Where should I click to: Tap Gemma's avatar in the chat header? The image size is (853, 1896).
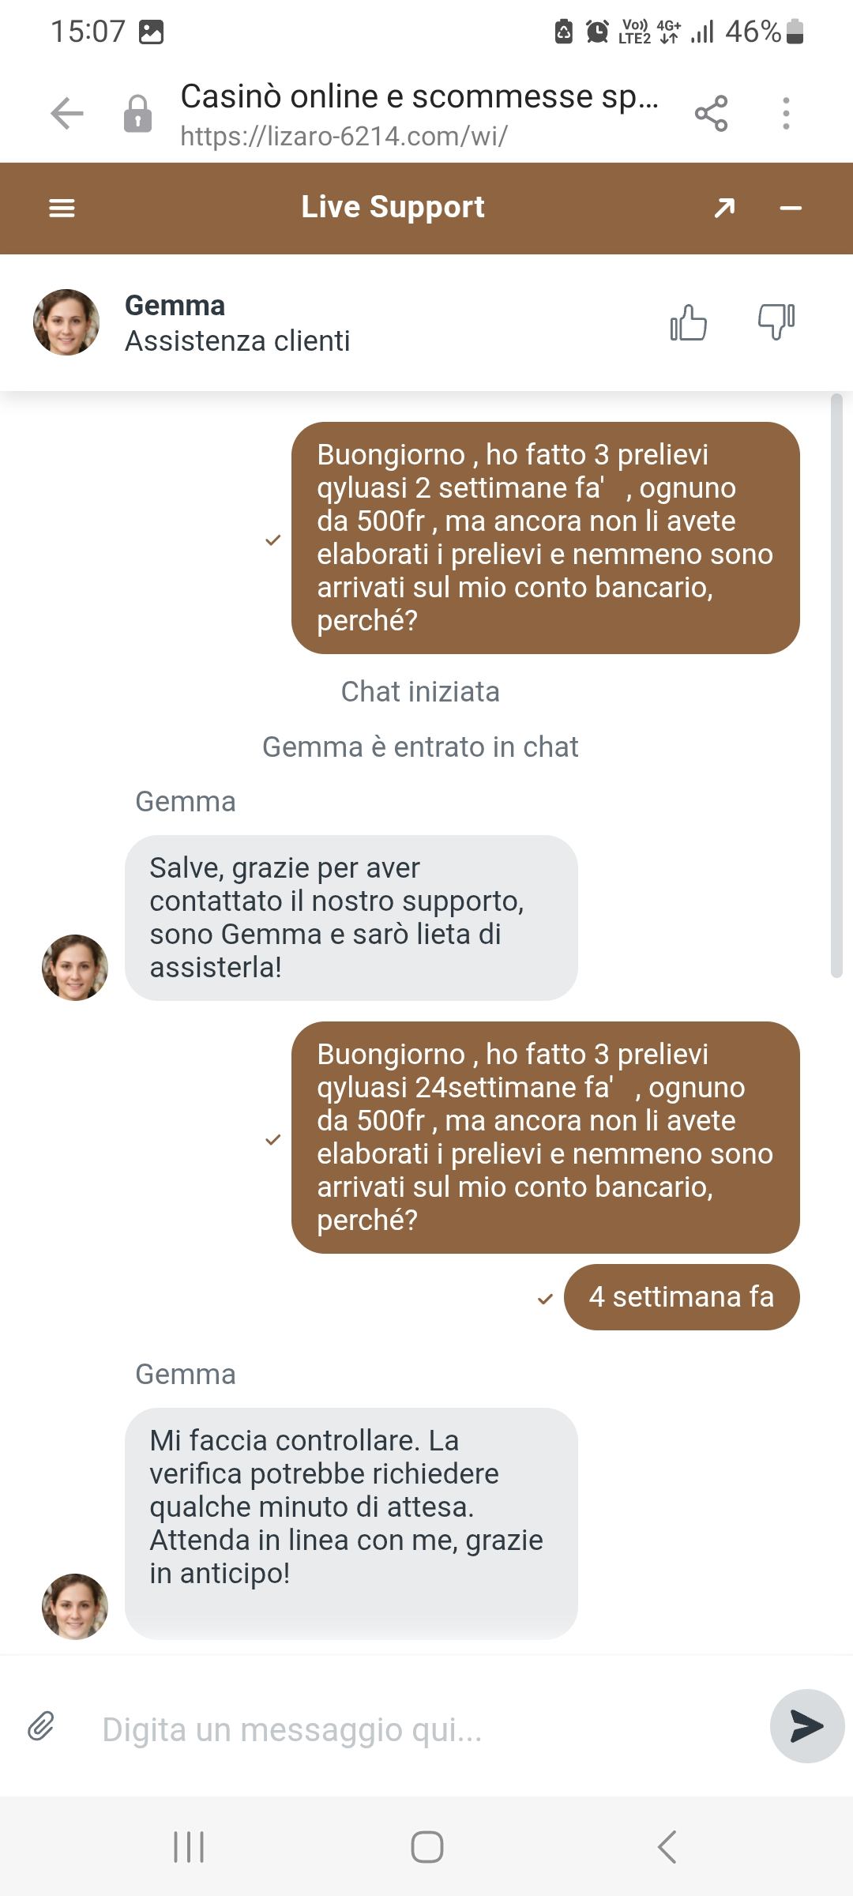(66, 322)
